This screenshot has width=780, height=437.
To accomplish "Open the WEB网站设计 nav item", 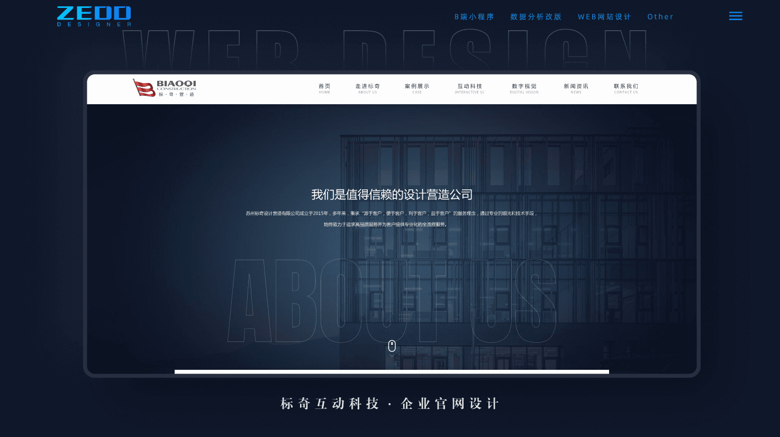I will (x=604, y=17).
